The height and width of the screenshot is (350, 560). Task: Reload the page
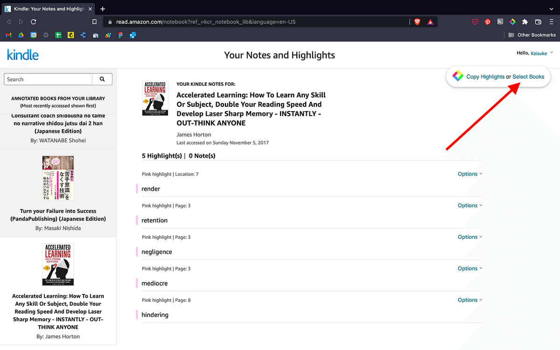34,22
